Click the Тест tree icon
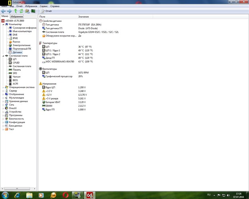The height and width of the screenshot is (199, 249). [x=6, y=129]
